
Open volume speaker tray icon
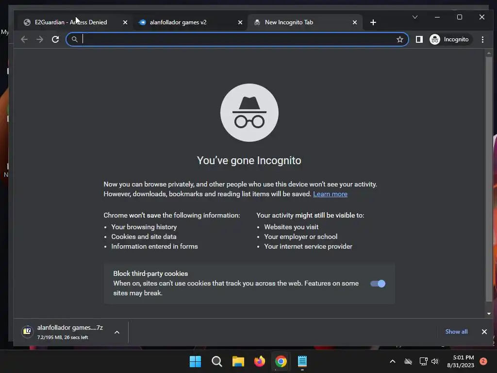tap(435, 361)
